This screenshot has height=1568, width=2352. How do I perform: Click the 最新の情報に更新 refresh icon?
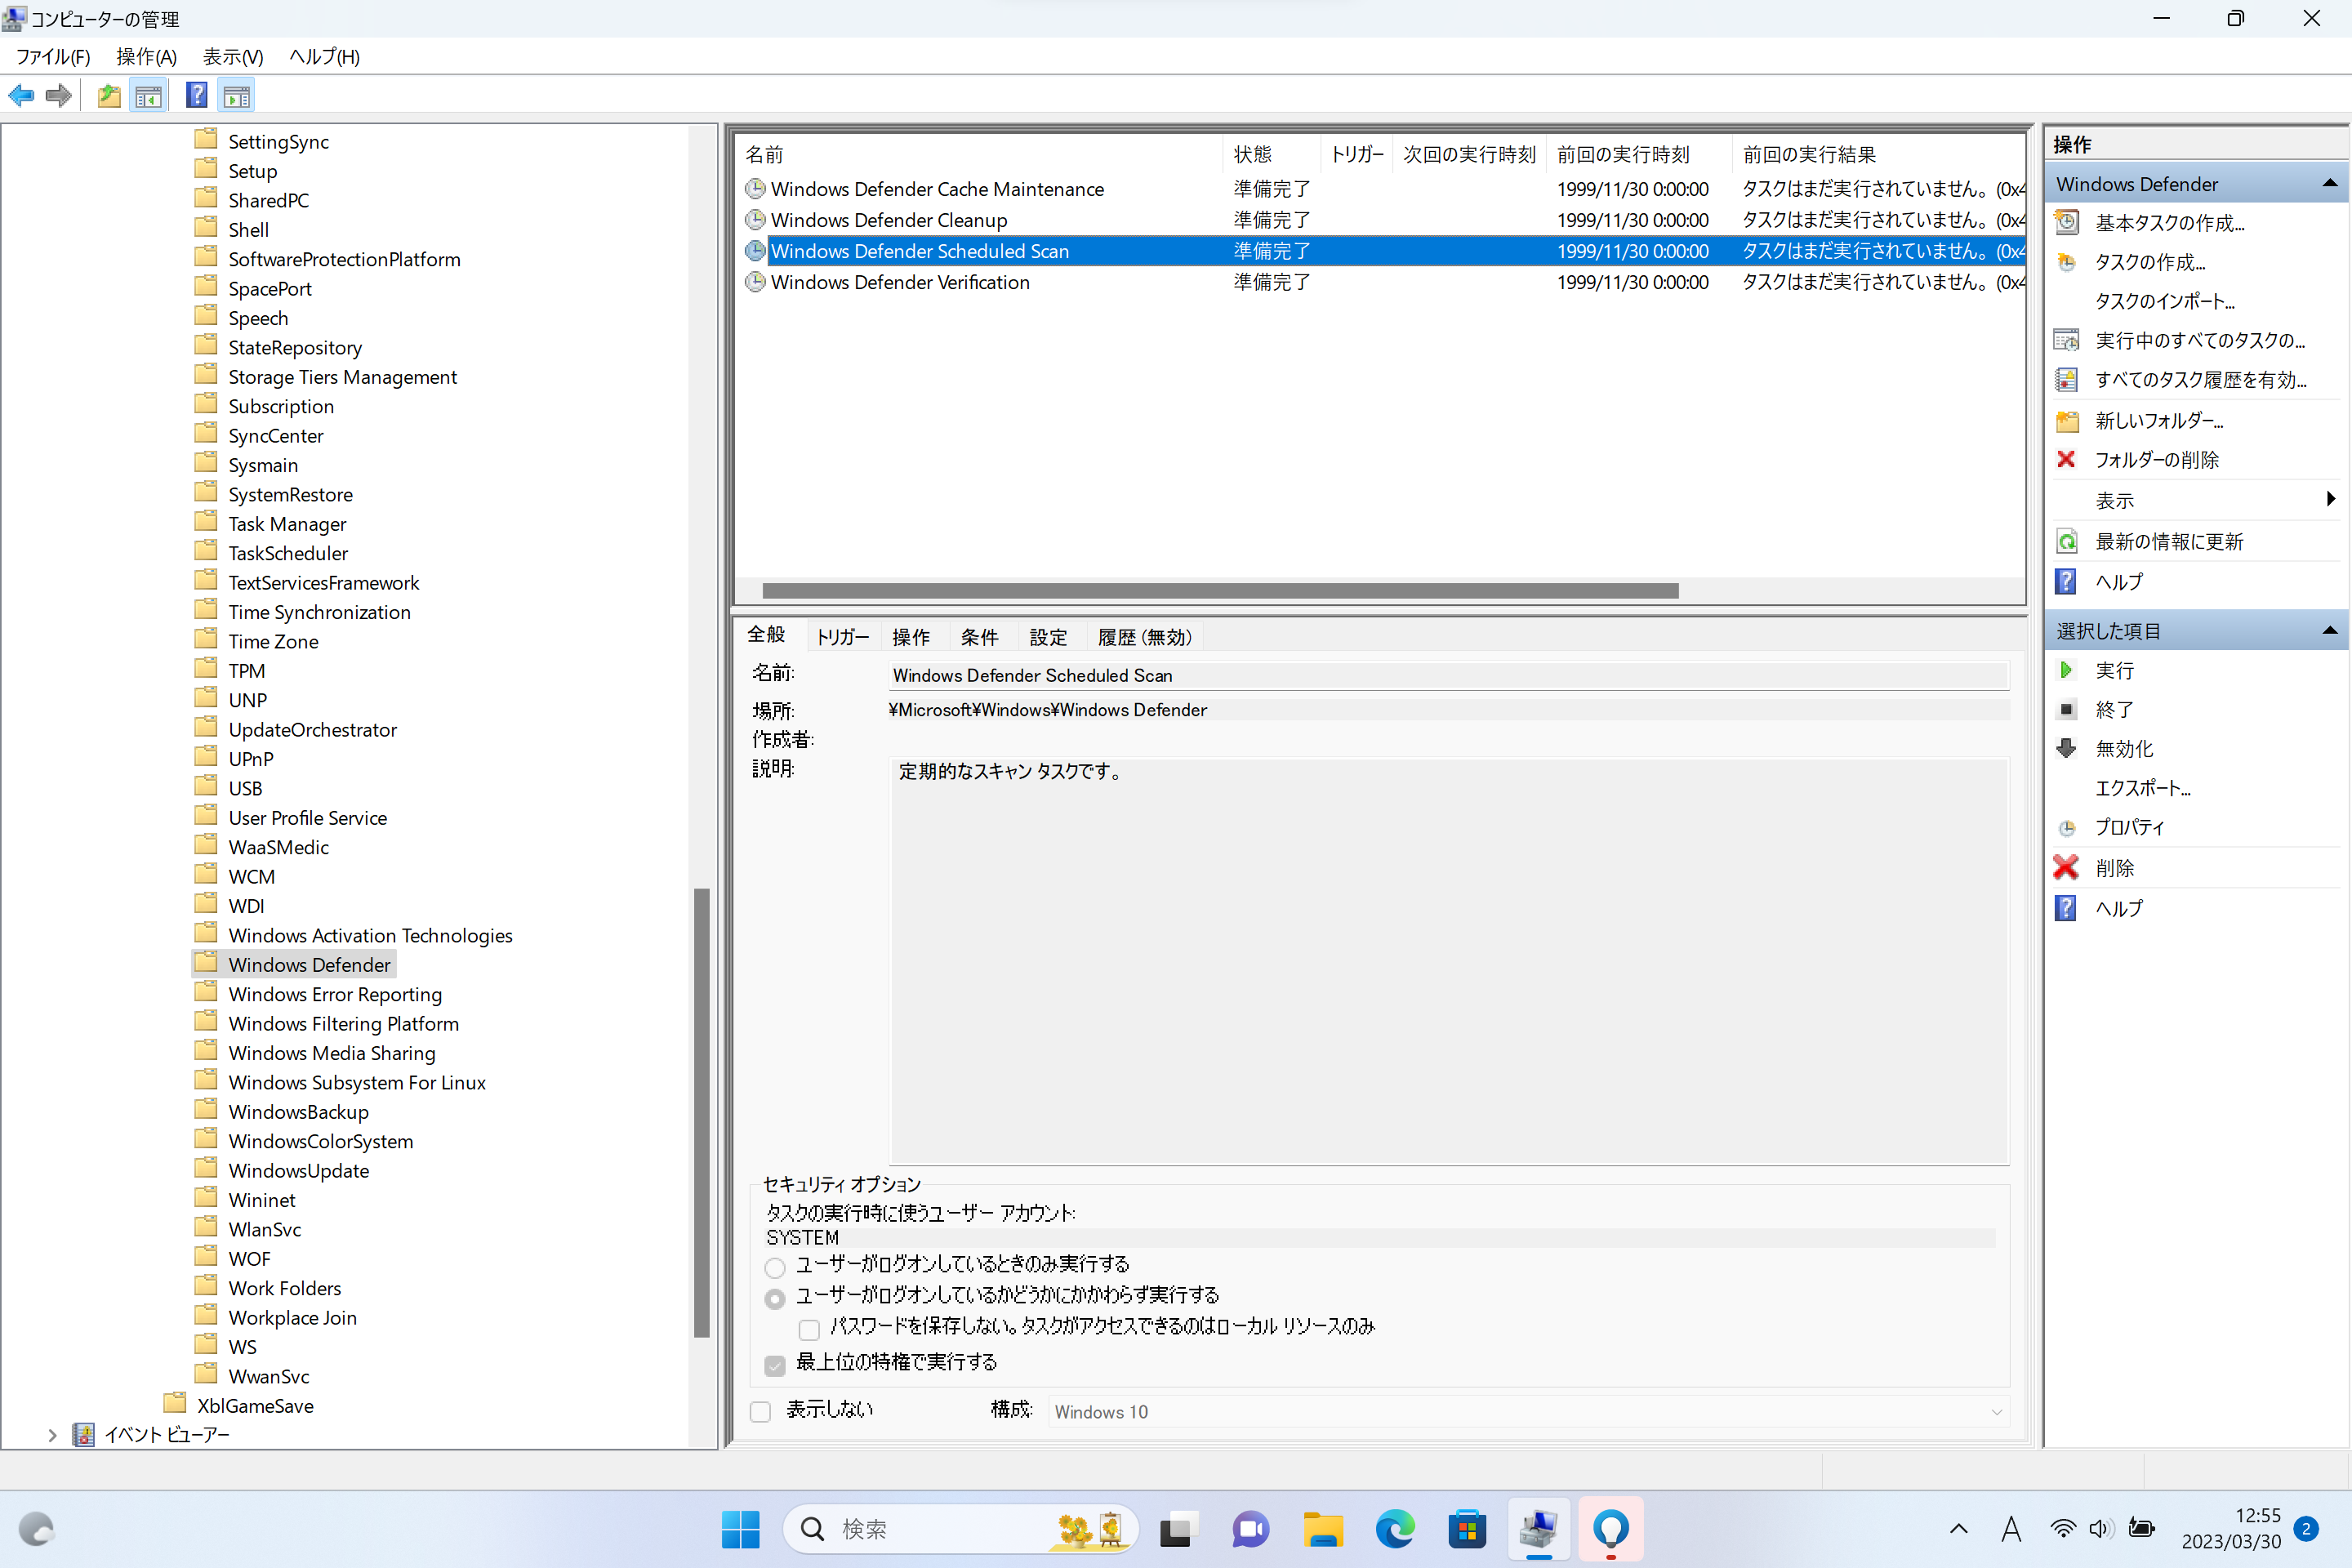coord(2066,541)
